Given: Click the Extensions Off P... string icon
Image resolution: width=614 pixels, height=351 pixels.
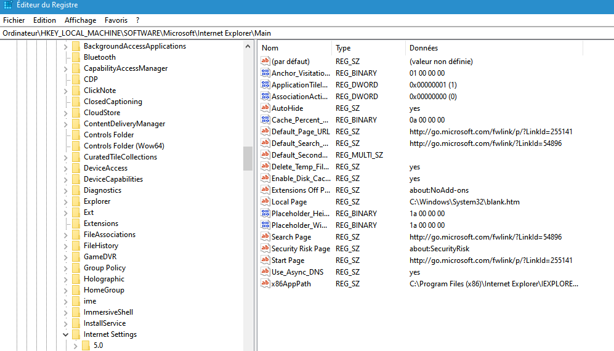Looking at the screenshot, I should [265, 190].
